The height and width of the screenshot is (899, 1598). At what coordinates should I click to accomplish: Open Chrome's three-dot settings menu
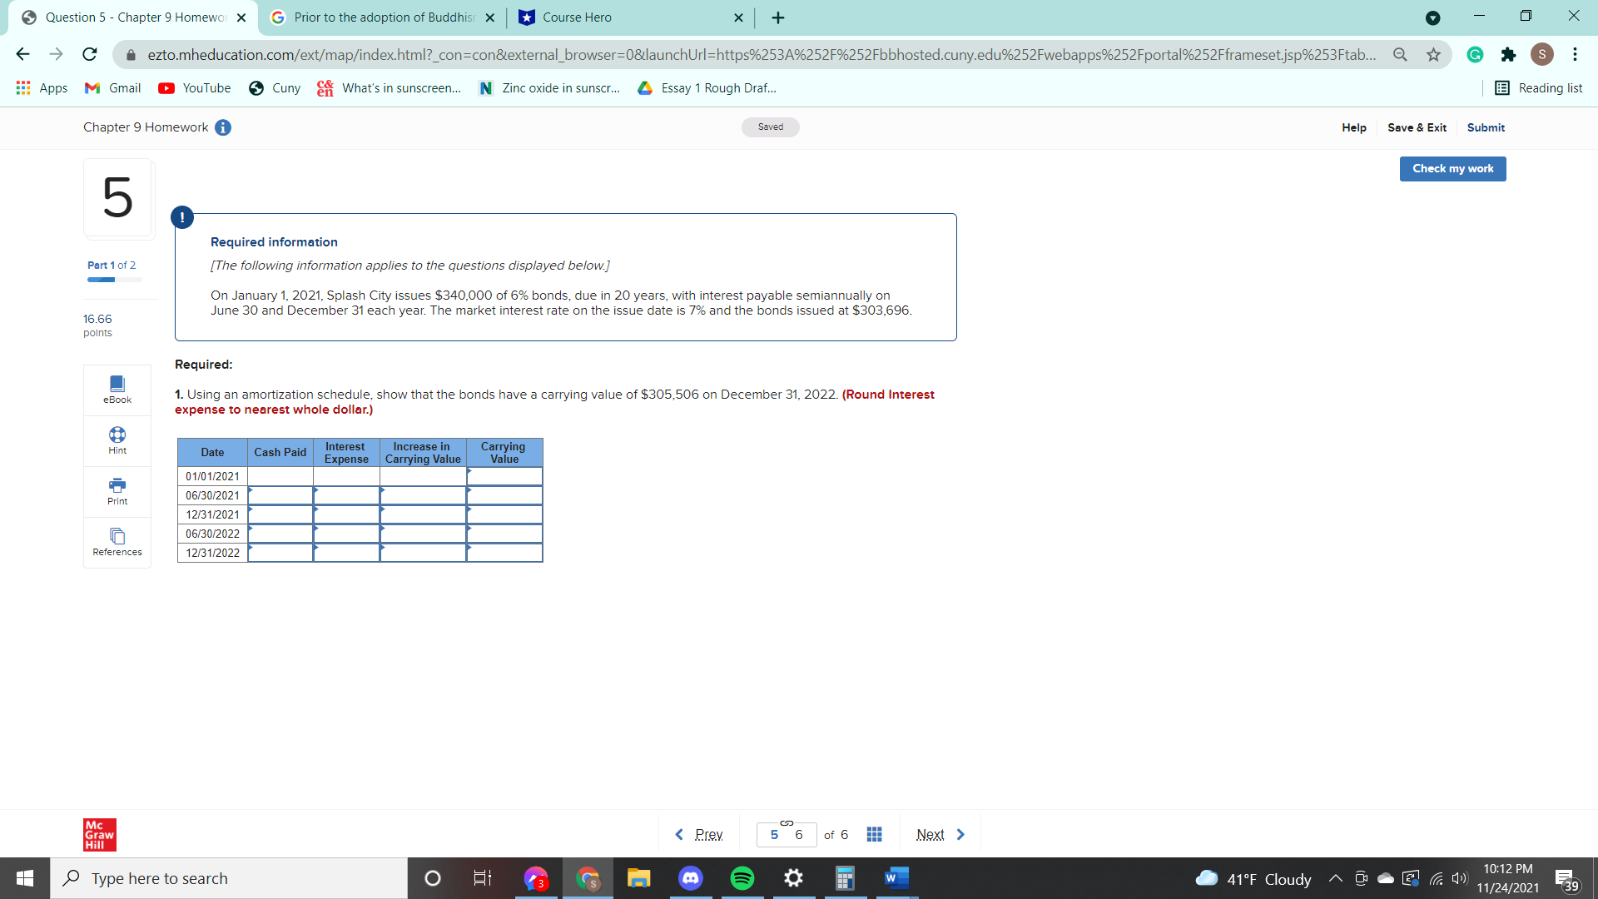coord(1575,54)
